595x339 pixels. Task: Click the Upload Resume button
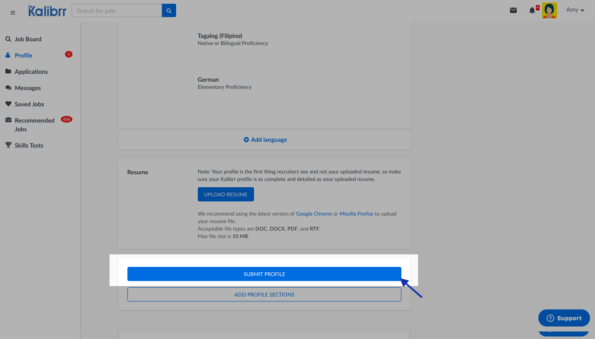(226, 194)
